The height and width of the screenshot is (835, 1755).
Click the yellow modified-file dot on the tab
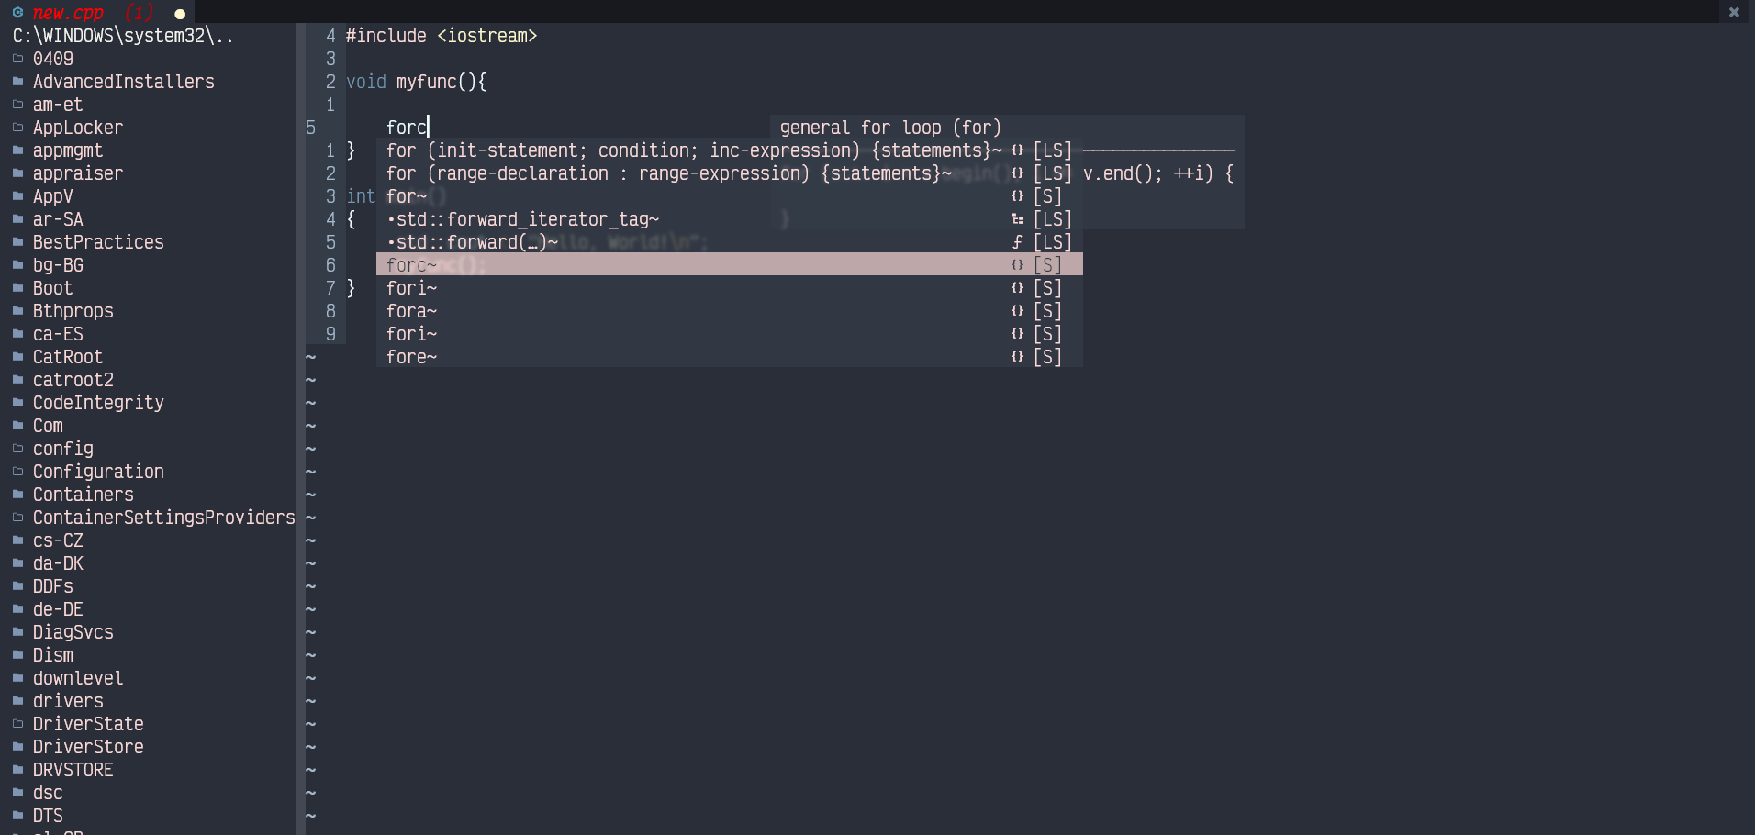pyautogui.click(x=180, y=14)
